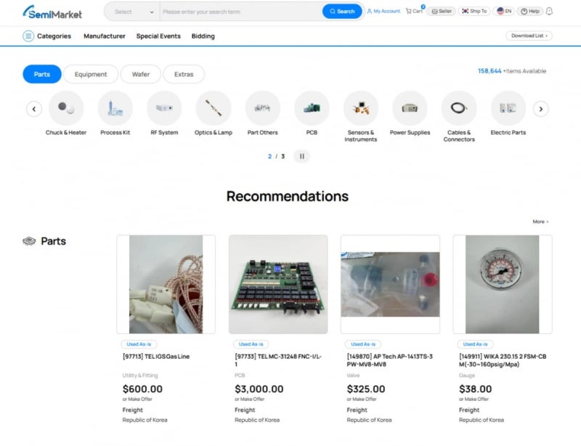Click the $325.00 price
581x446 pixels.
coord(366,389)
